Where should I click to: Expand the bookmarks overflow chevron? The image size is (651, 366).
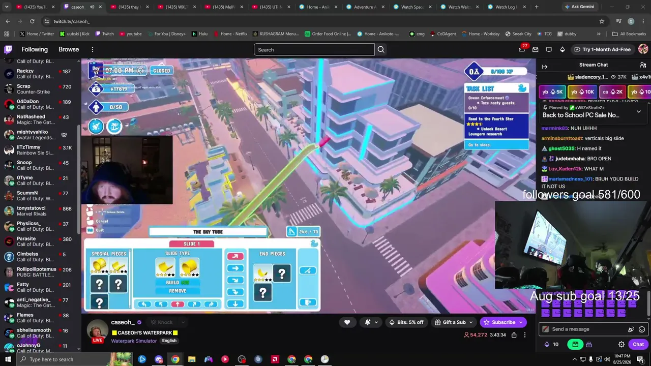point(599,34)
